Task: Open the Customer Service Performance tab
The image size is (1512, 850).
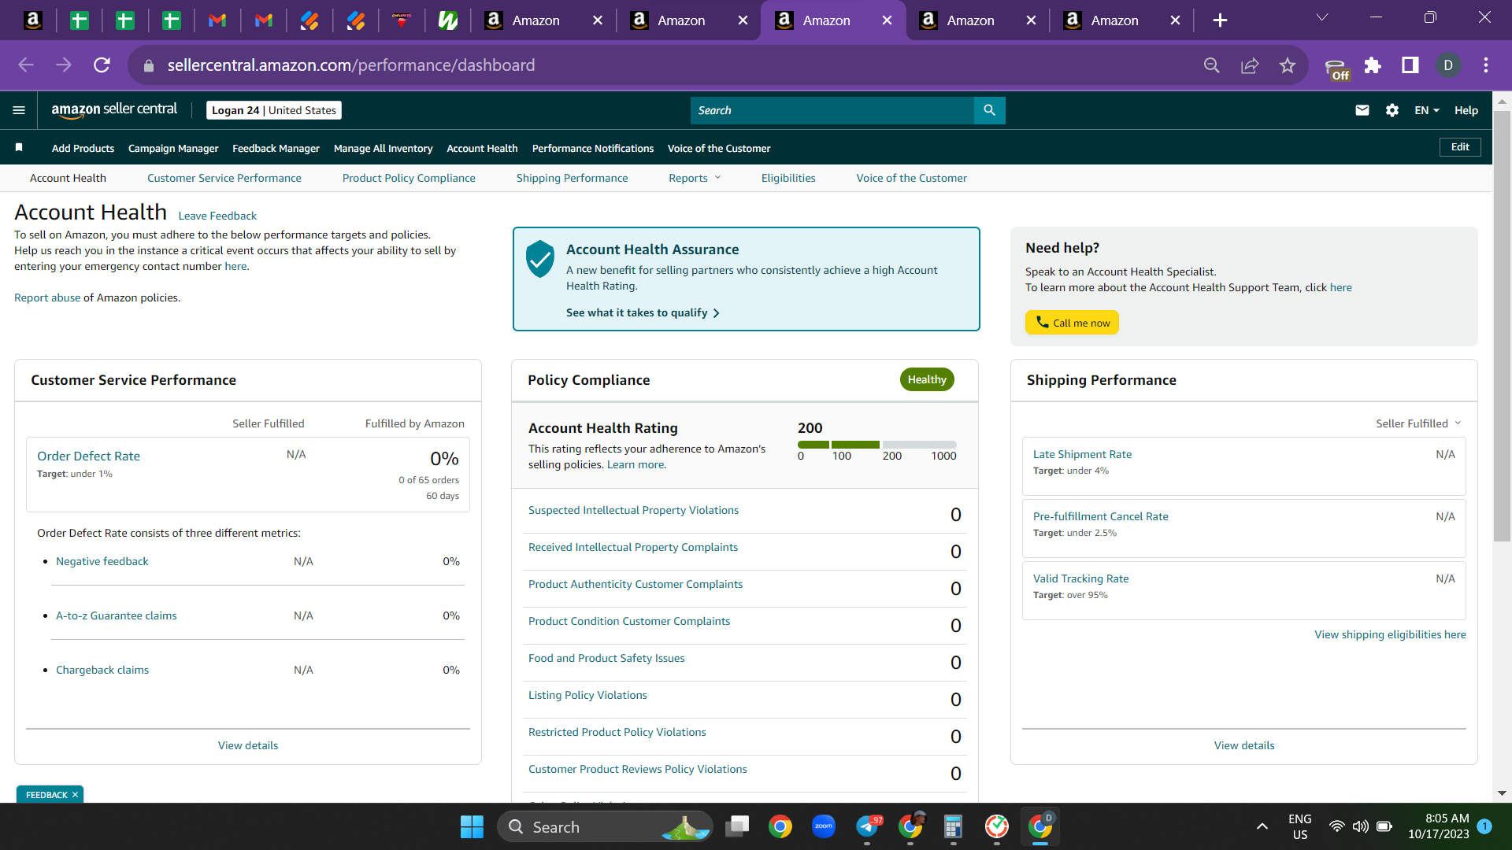Action: 224,178
